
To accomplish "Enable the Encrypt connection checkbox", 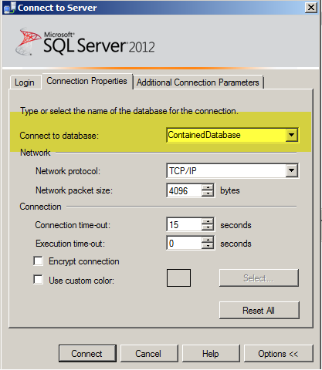I will click(38, 261).
